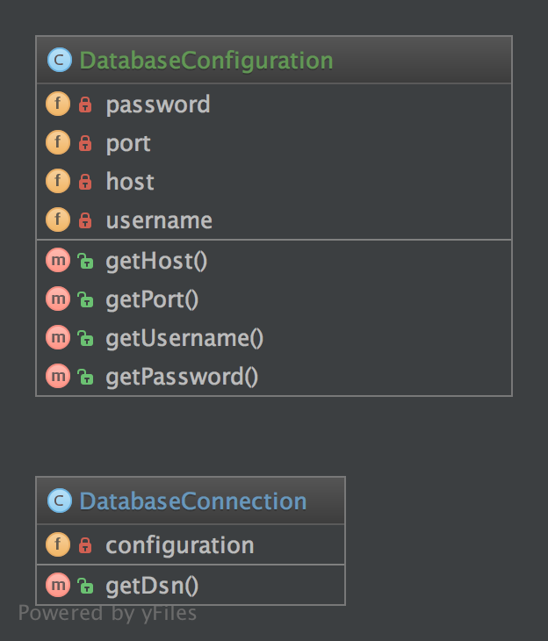Click the method icon next to getDsn()

[58, 586]
